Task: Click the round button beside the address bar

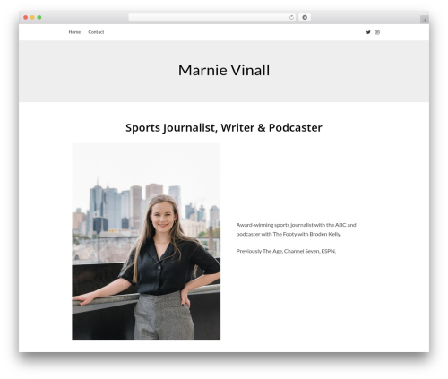Action: (x=305, y=17)
